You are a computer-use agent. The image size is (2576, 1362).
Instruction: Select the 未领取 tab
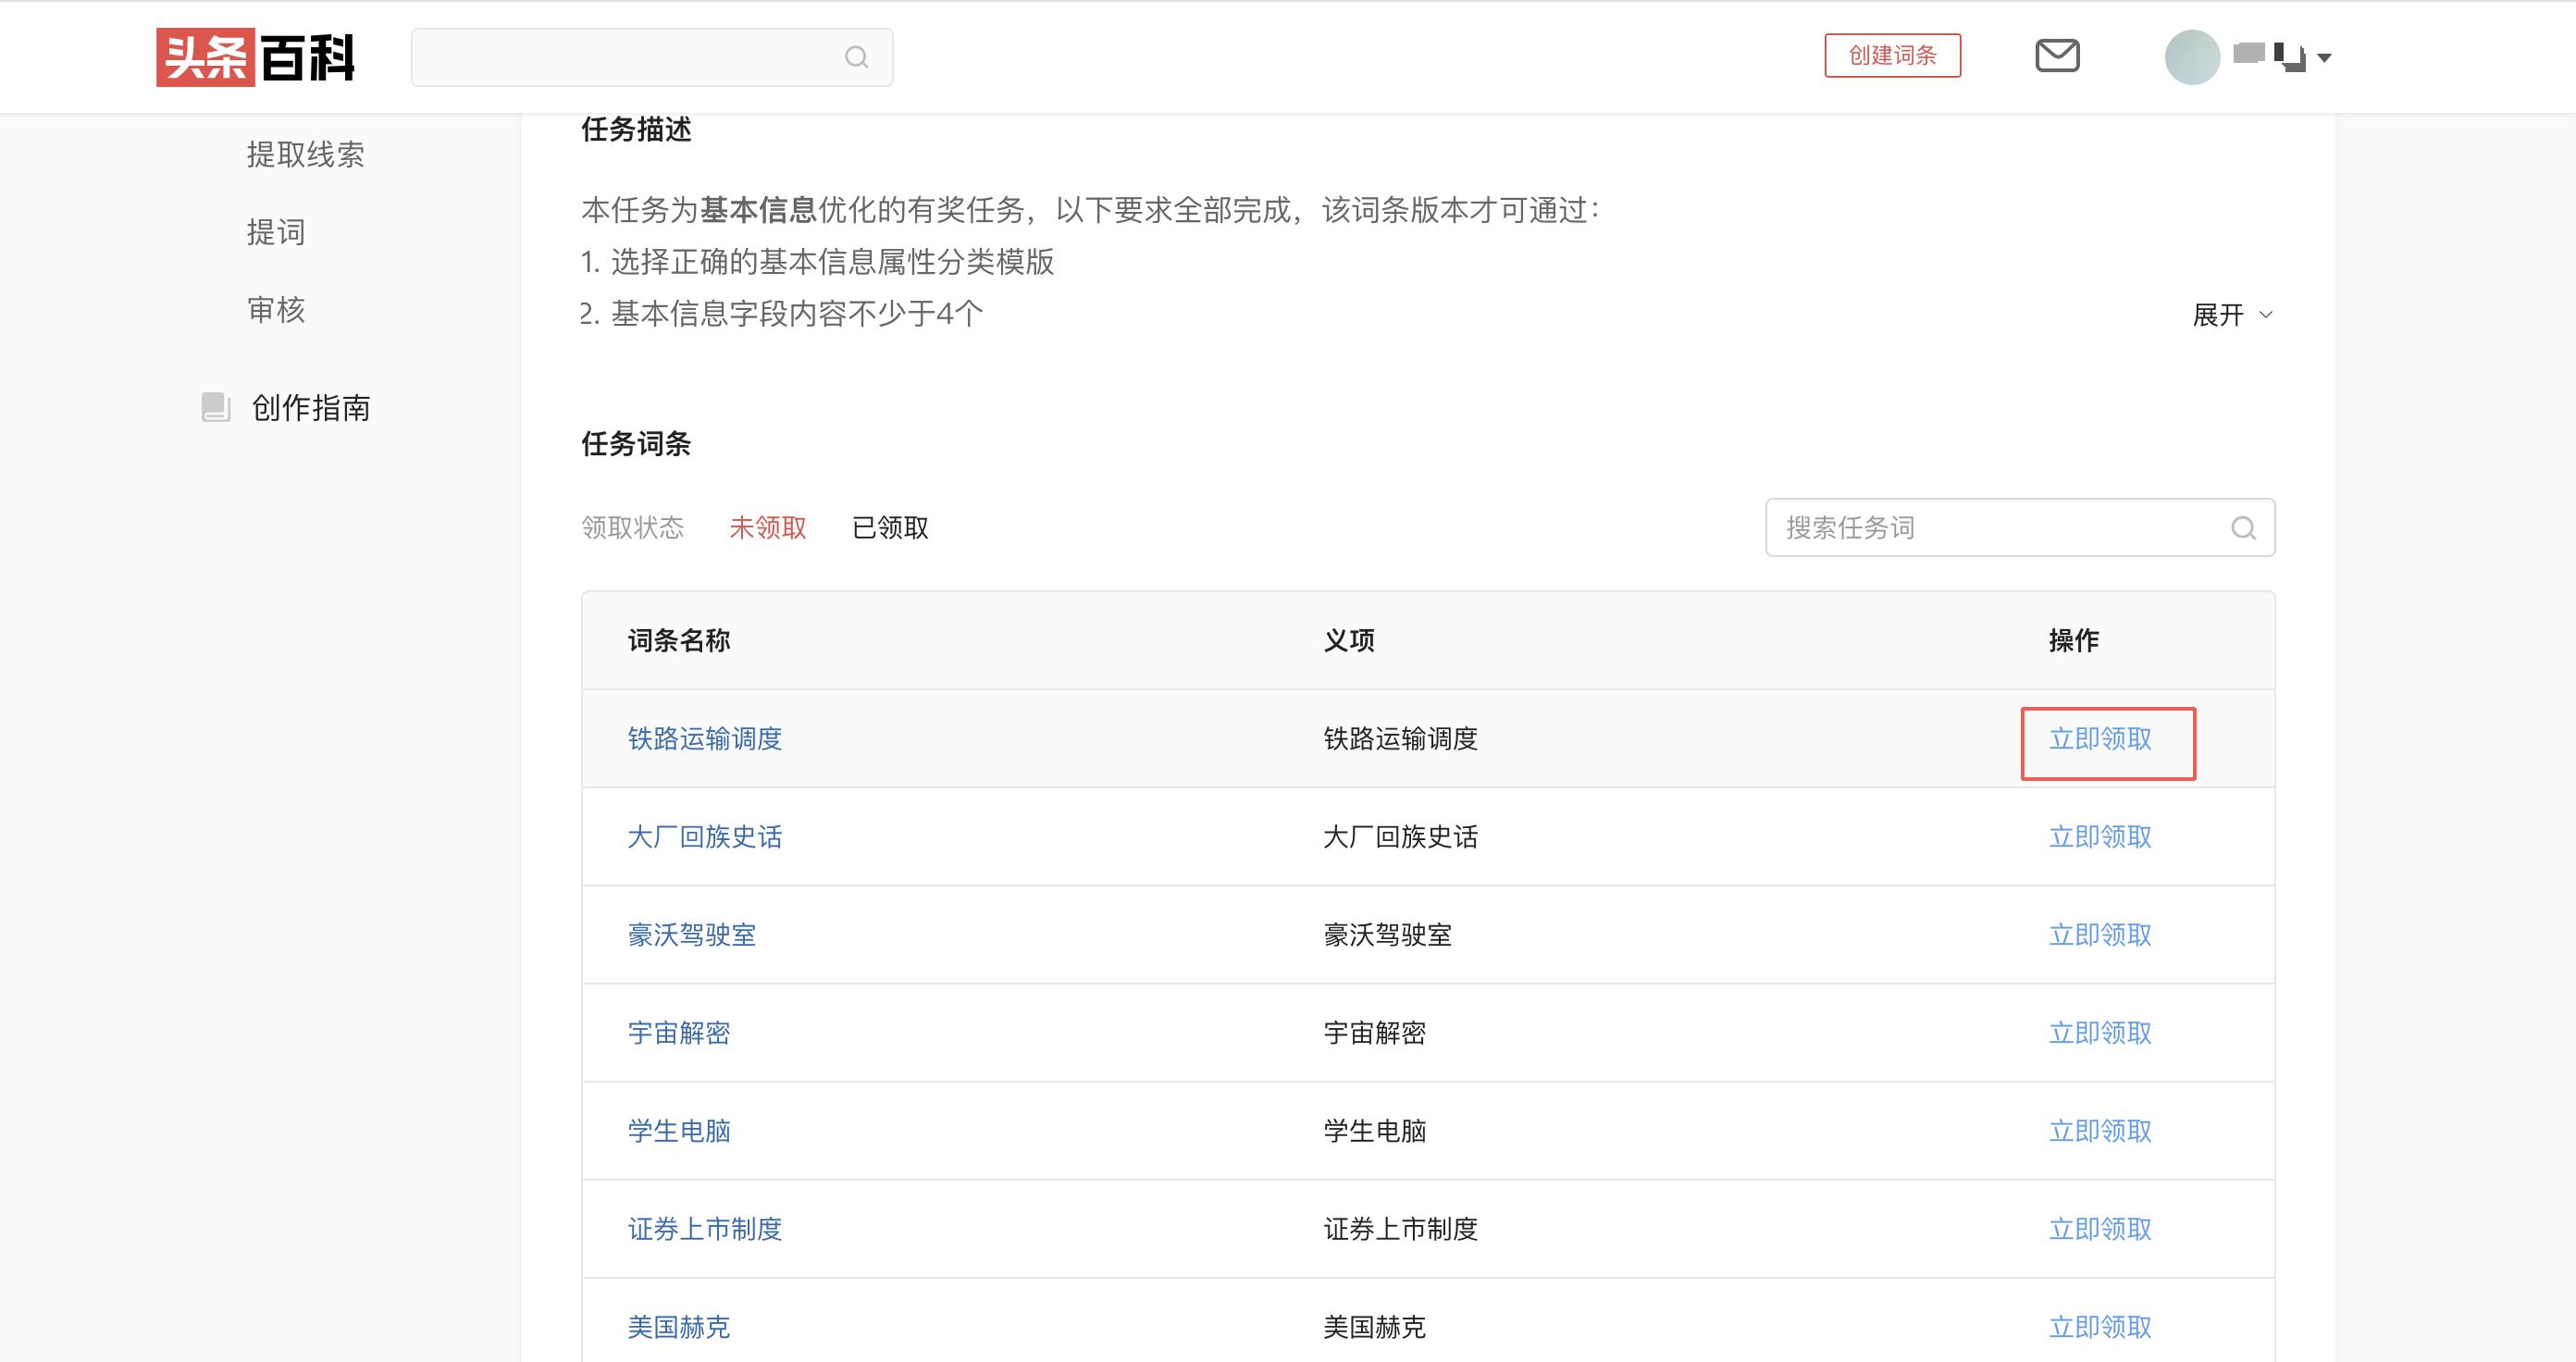(x=768, y=527)
